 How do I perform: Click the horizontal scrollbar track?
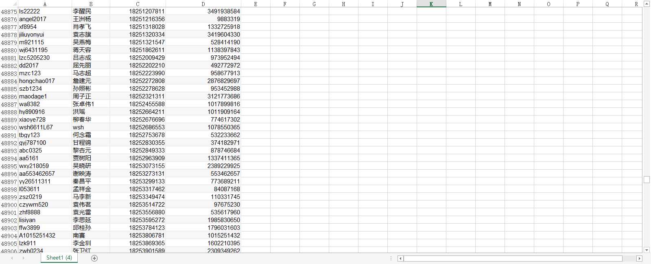pos(629,258)
